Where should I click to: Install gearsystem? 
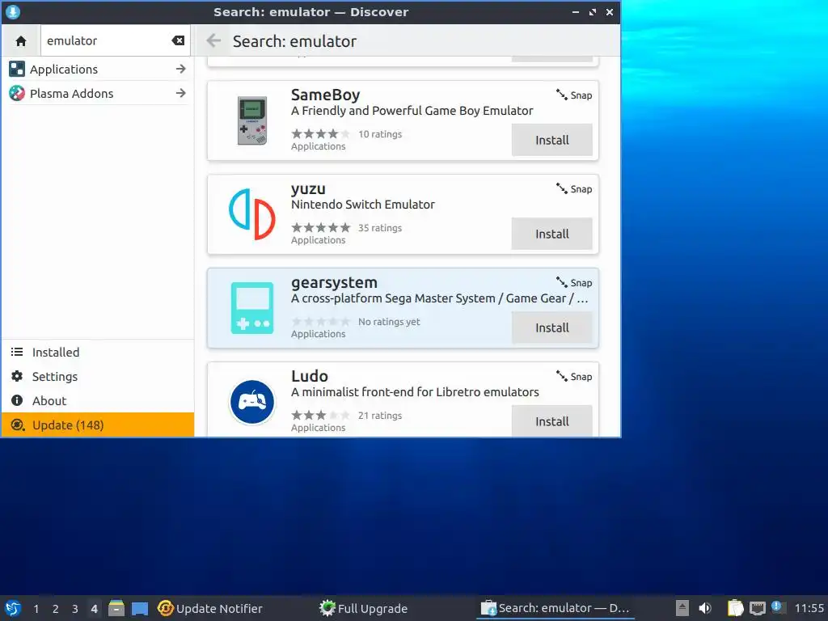coord(551,328)
